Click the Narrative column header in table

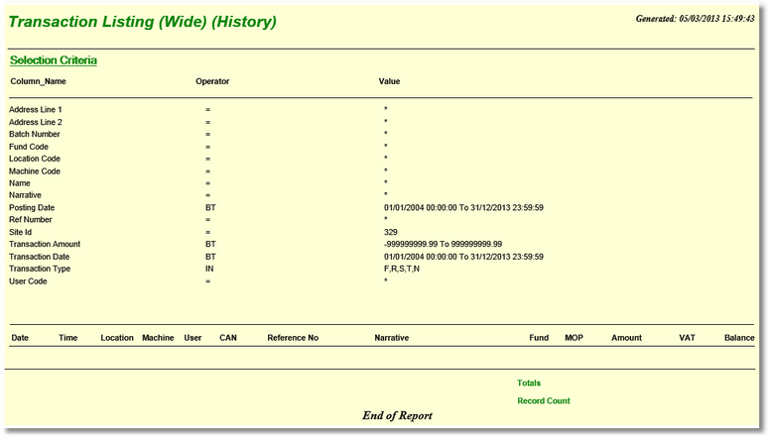click(x=392, y=338)
